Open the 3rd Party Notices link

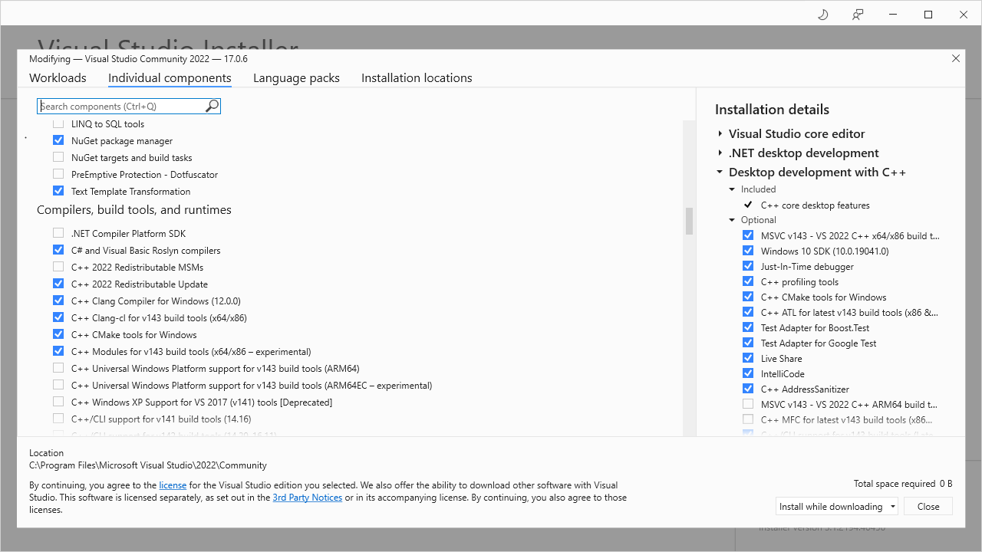(x=307, y=498)
